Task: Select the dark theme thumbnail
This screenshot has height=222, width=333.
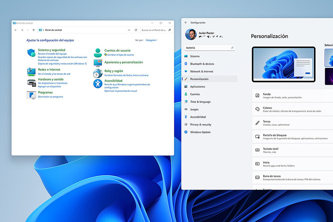Action: (x=329, y=76)
